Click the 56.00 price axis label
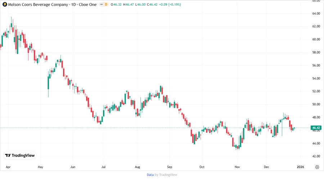Screen dimensions: 324x179 click(316, 65)
